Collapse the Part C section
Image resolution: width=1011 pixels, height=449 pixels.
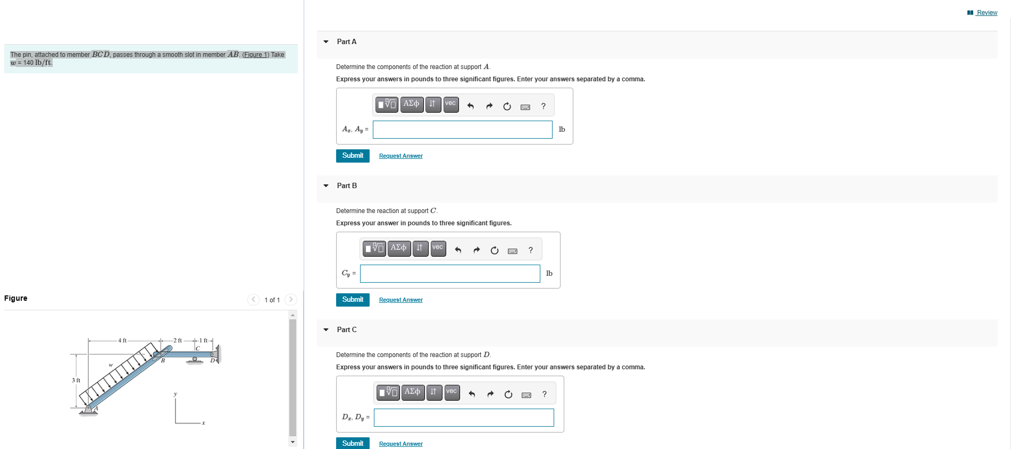click(x=326, y=330)
